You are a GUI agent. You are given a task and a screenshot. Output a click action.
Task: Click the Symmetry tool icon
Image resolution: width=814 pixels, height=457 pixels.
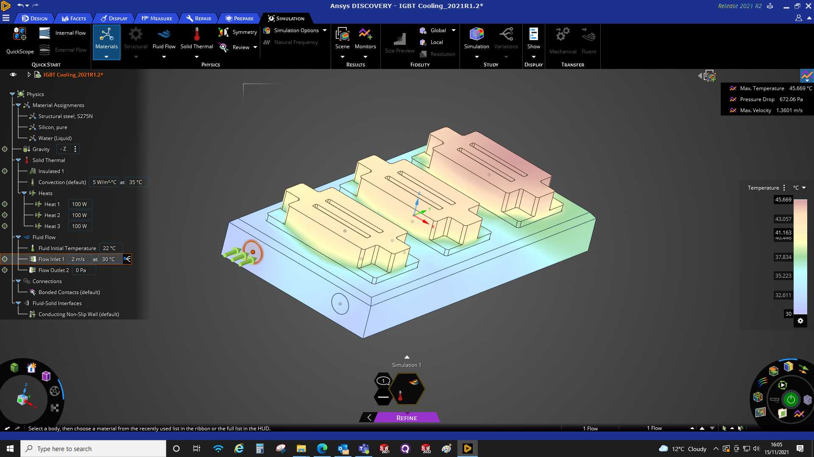click(223, 32)
